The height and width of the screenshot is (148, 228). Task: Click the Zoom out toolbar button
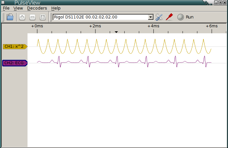(32, 17)
